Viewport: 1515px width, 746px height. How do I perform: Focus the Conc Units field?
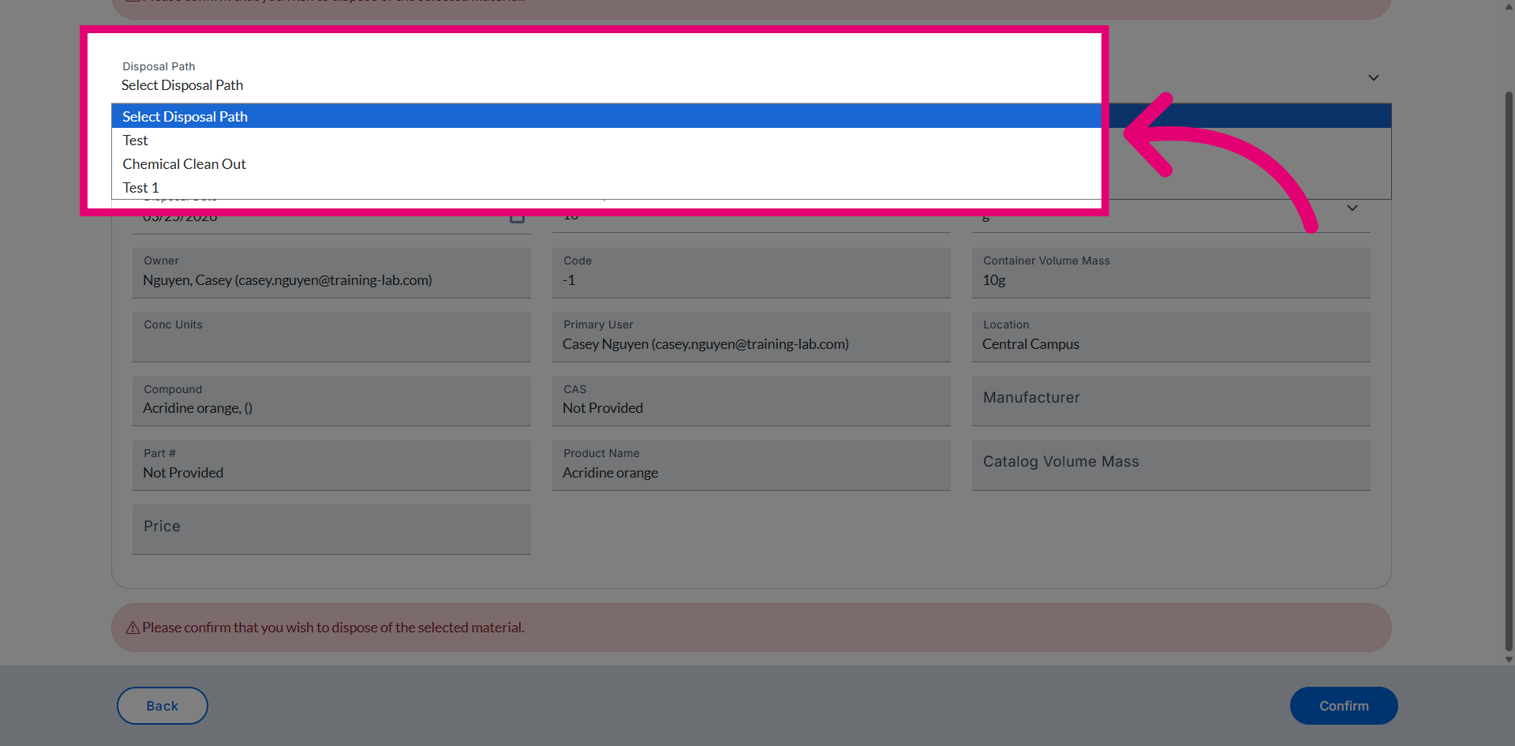[331, 337]
